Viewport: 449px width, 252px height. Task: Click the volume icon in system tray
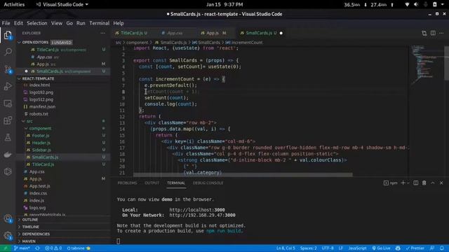pos(416,5)
